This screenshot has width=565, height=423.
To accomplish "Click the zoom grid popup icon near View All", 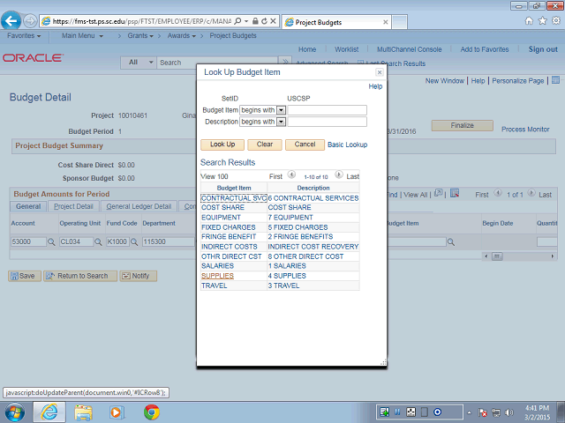I will pyautogui.click(x=438, y=193).
